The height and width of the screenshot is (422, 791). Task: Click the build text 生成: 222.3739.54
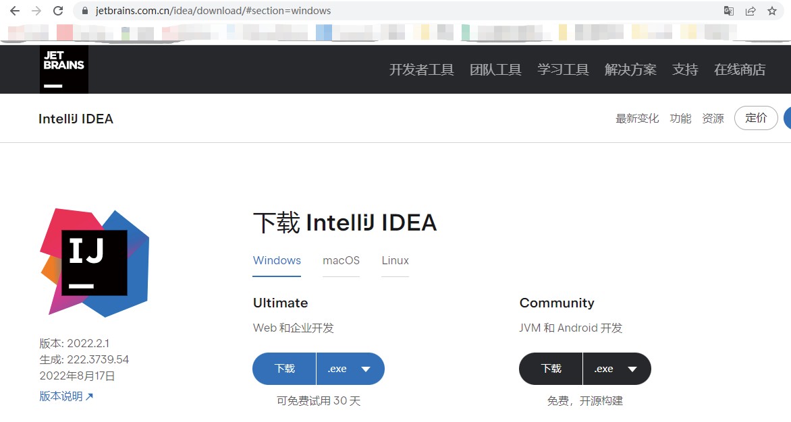pos(84,359)
